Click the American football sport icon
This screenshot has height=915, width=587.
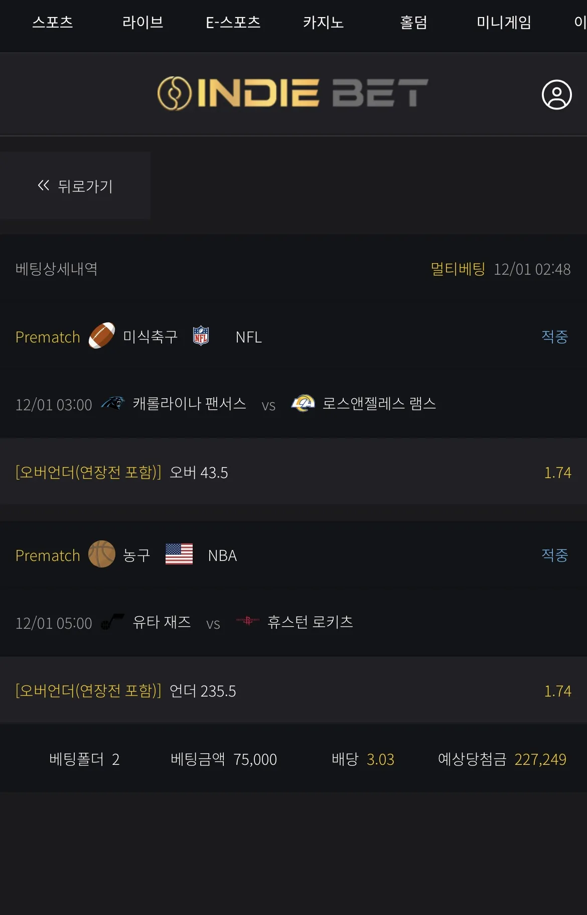[102, 335]
